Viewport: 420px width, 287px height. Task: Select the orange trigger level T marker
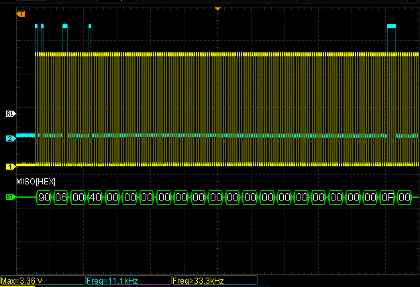(x=21, y=13)
